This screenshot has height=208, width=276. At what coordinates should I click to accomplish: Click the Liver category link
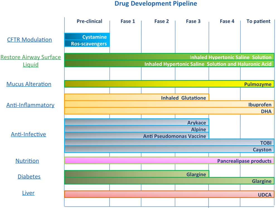pos(28,193)
